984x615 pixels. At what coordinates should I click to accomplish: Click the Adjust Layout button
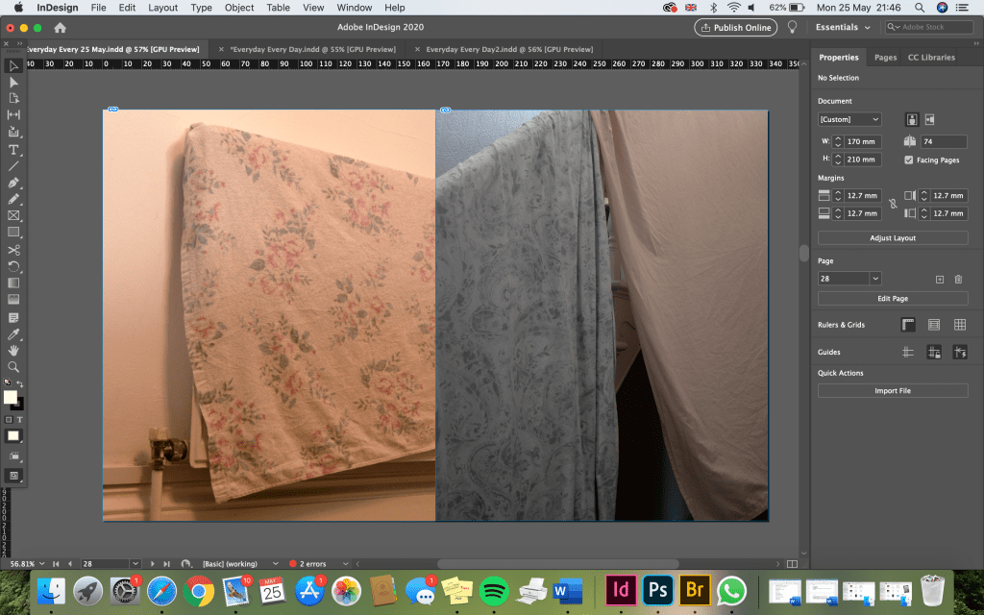[893, 237]
